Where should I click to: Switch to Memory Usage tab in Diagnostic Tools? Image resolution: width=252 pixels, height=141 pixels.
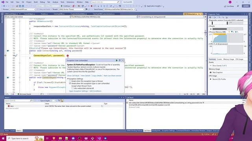coord(228,59)
